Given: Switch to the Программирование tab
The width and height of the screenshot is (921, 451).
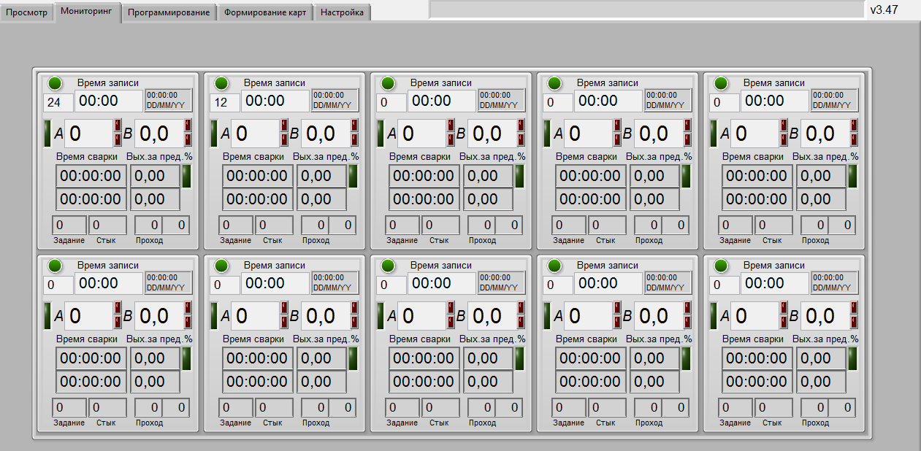Looking at the screenshot, I should tap(169, 13).
